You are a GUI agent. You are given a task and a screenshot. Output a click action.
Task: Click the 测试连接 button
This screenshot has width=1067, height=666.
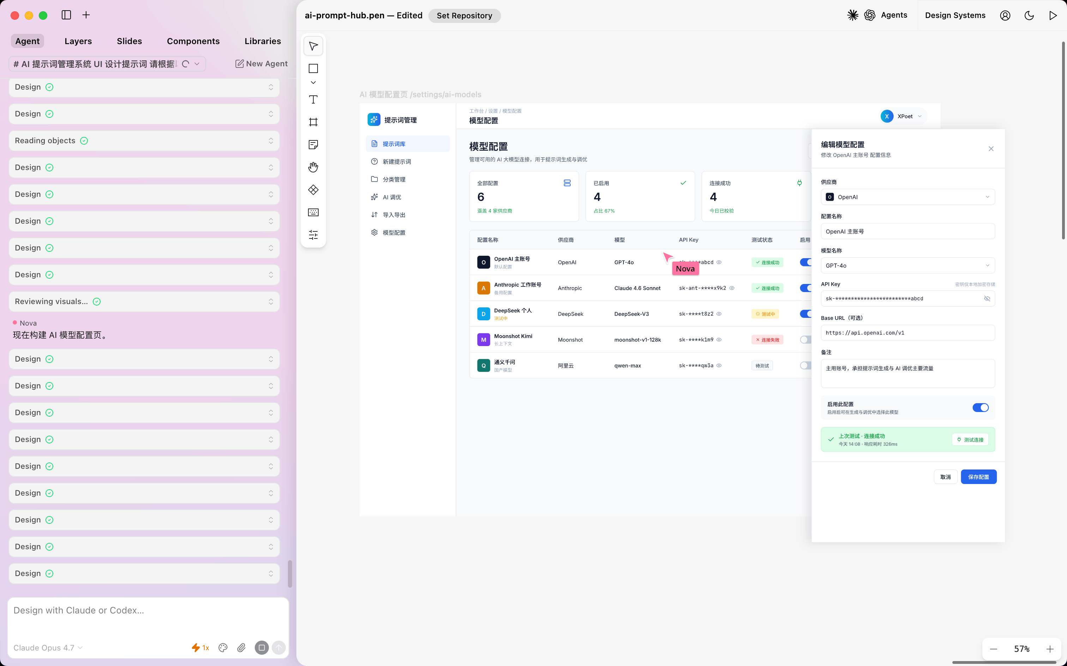[970, 440]
